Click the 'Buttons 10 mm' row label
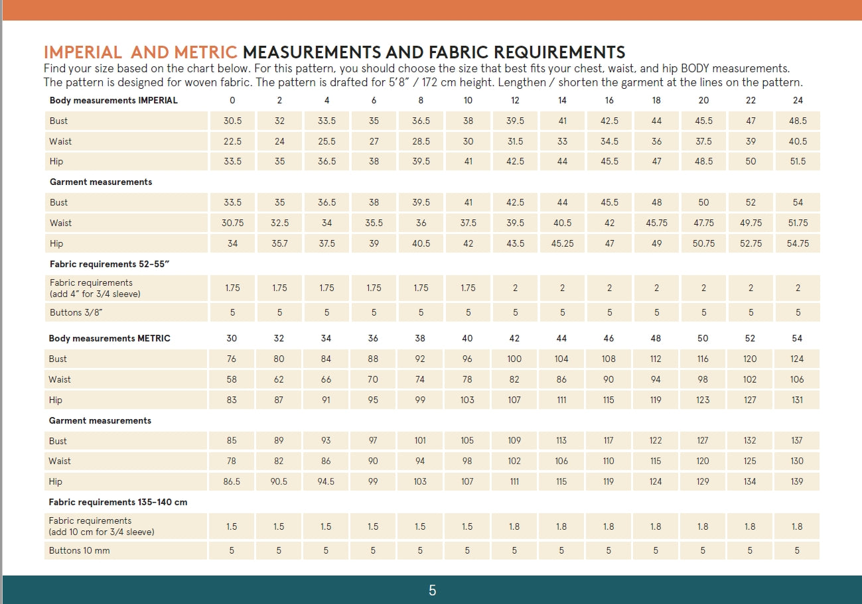Image resolution: width=862 pixels, height=604 pixels. pos(79,550)
